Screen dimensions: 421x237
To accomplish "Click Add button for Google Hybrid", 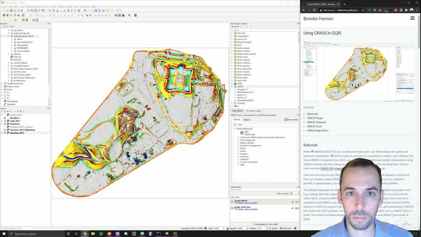I will click(297, 202).
